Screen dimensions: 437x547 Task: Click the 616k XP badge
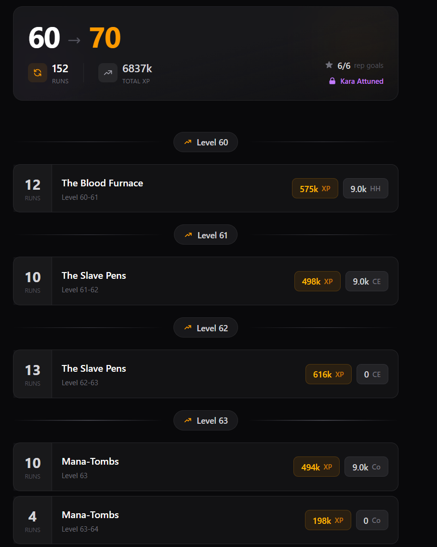pyautogui.click(x=328, y=374)
